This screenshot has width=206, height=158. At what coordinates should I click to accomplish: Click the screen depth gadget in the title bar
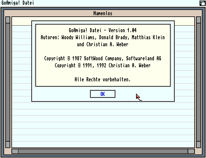coord(202,3)
